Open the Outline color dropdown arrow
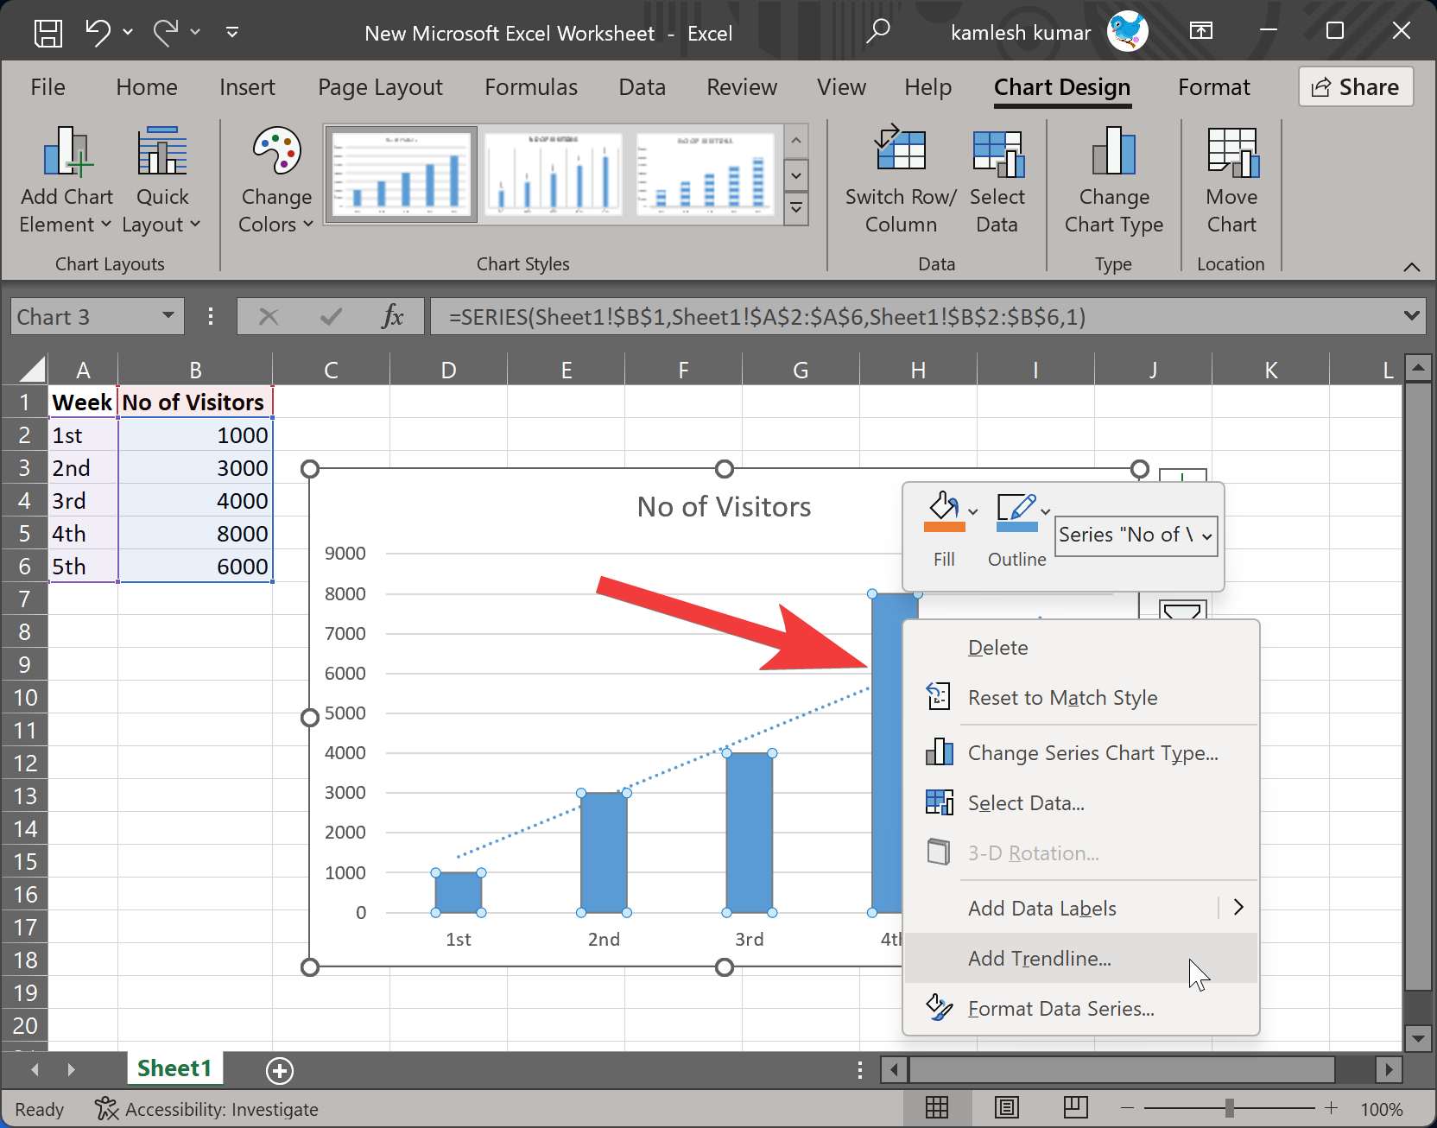1437x1128 pixels. pyautogui.click(x=1046, y=511)
